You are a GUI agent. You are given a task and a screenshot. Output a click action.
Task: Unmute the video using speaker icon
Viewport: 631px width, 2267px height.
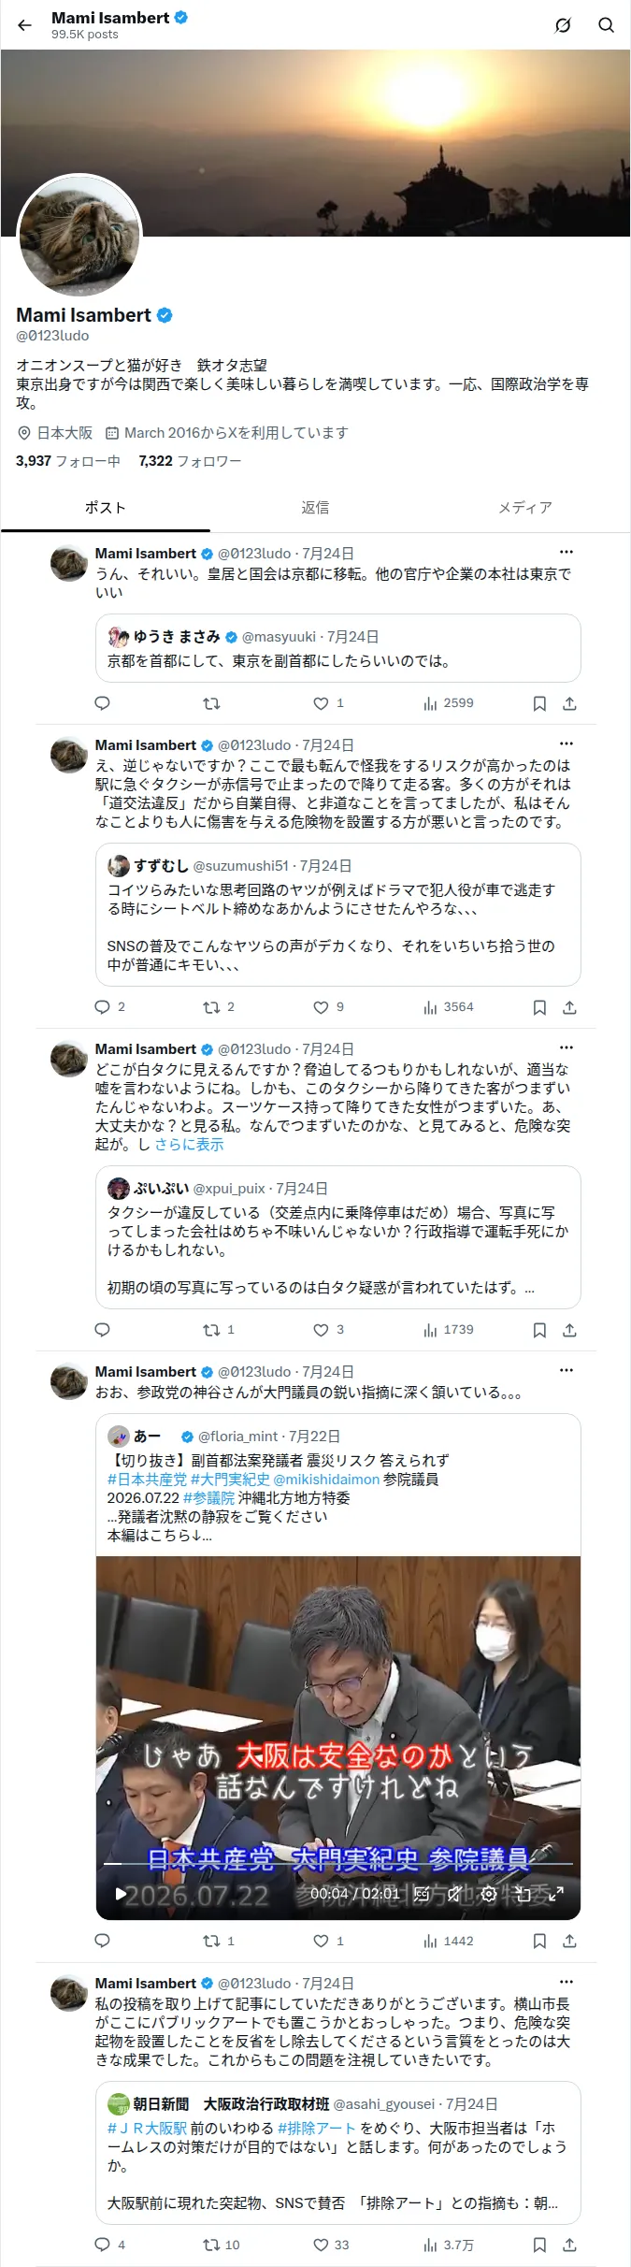(454, 1894)
